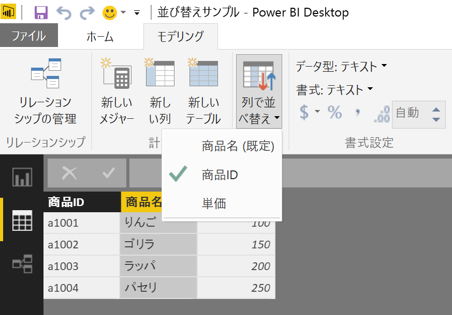Click cell a1004
The width and height of the screenshot is (452, 315).
(82, 288)
